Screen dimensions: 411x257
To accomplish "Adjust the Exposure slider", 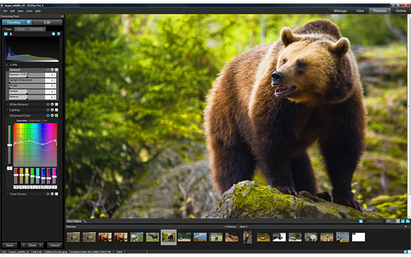I will 27,75.
